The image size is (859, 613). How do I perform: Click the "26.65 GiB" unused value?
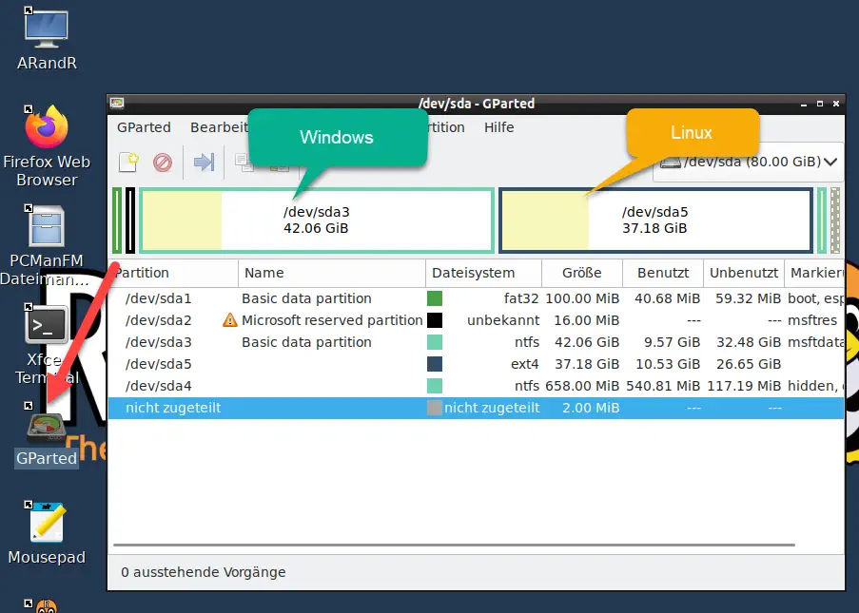click(x=749, y=364)
